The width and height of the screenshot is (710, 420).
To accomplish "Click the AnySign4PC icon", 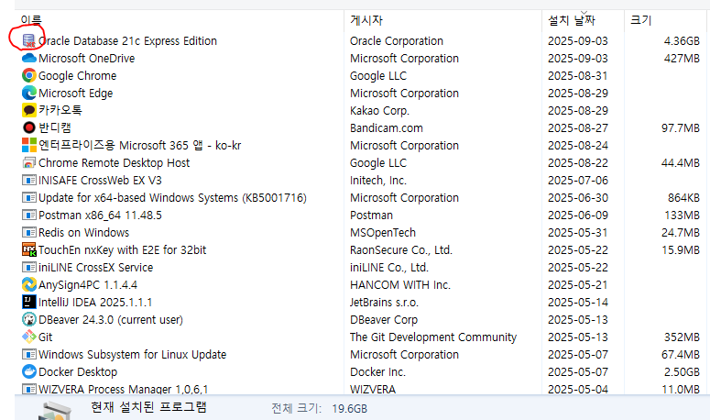I will tap(29, 284).
